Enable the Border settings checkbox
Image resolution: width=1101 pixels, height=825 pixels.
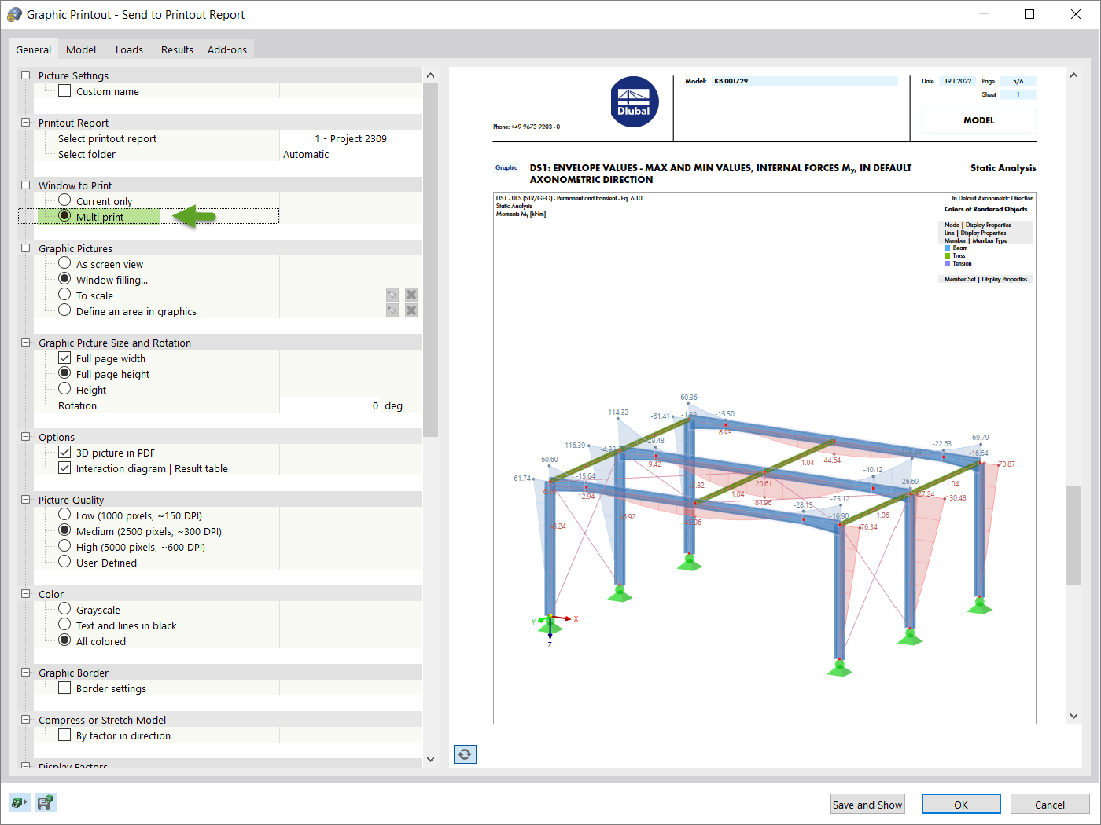(64, 687)
